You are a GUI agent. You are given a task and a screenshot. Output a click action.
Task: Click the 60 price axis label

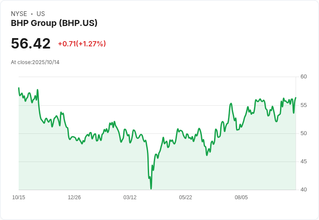pyautogui.click(x=304, y=77)
